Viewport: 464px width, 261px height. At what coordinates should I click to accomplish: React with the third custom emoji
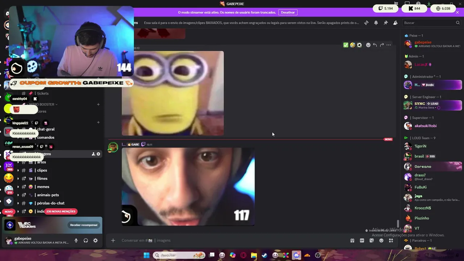[x=359, y=45]
